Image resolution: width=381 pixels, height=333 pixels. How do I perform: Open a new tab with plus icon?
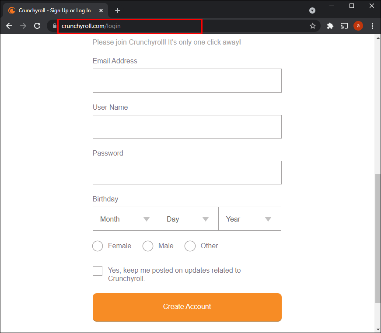(118, 10)
